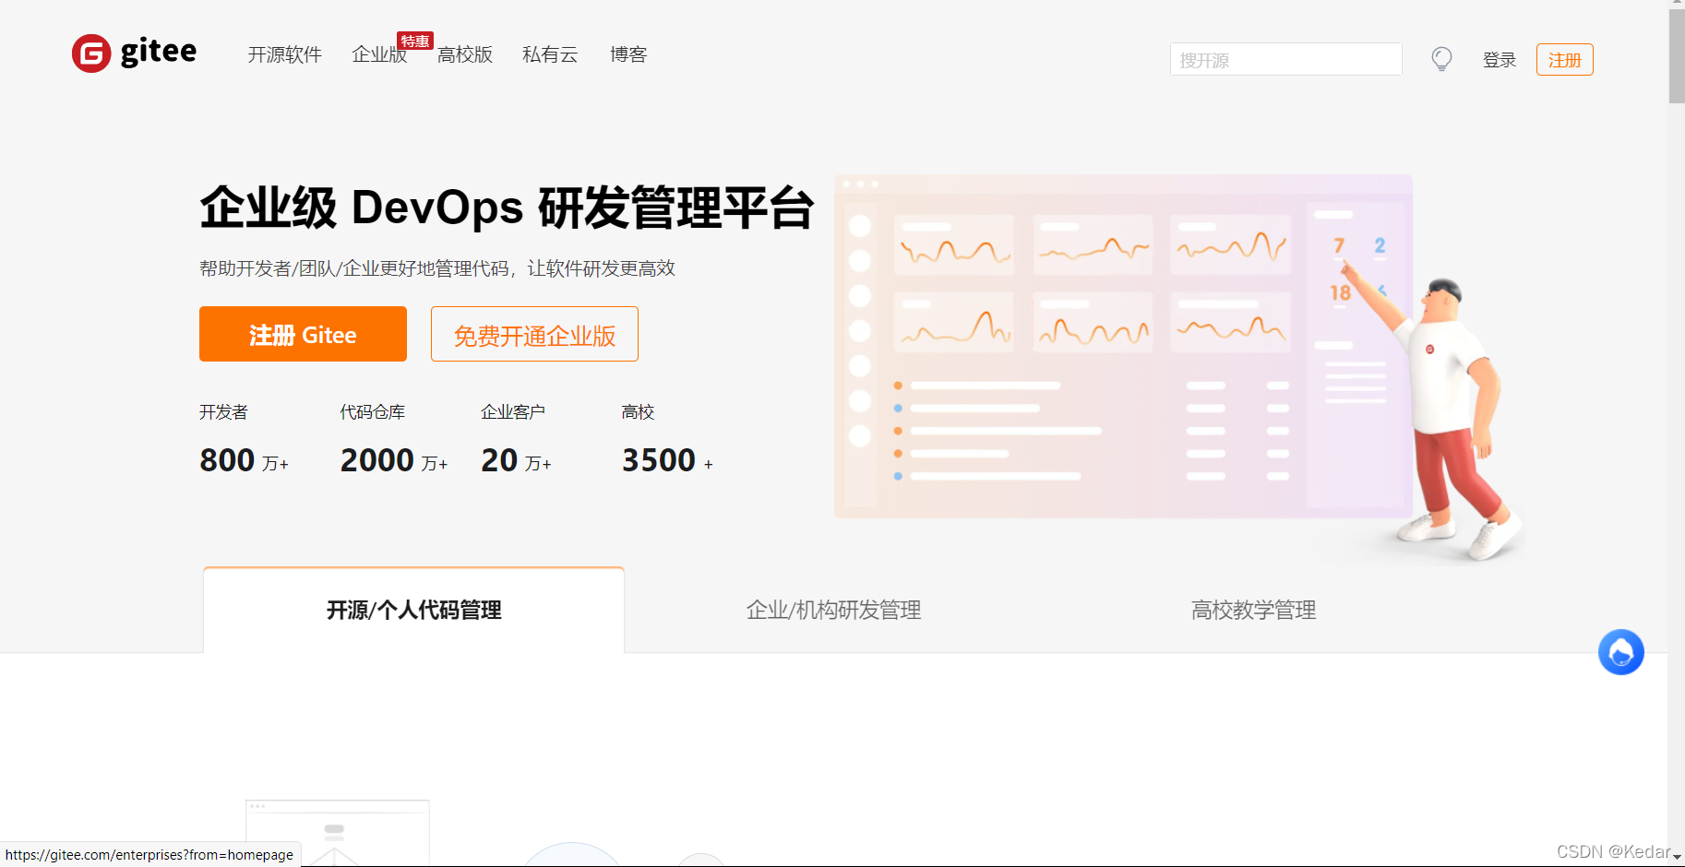Click inside the 搜开源 search field

[1285, 59]
